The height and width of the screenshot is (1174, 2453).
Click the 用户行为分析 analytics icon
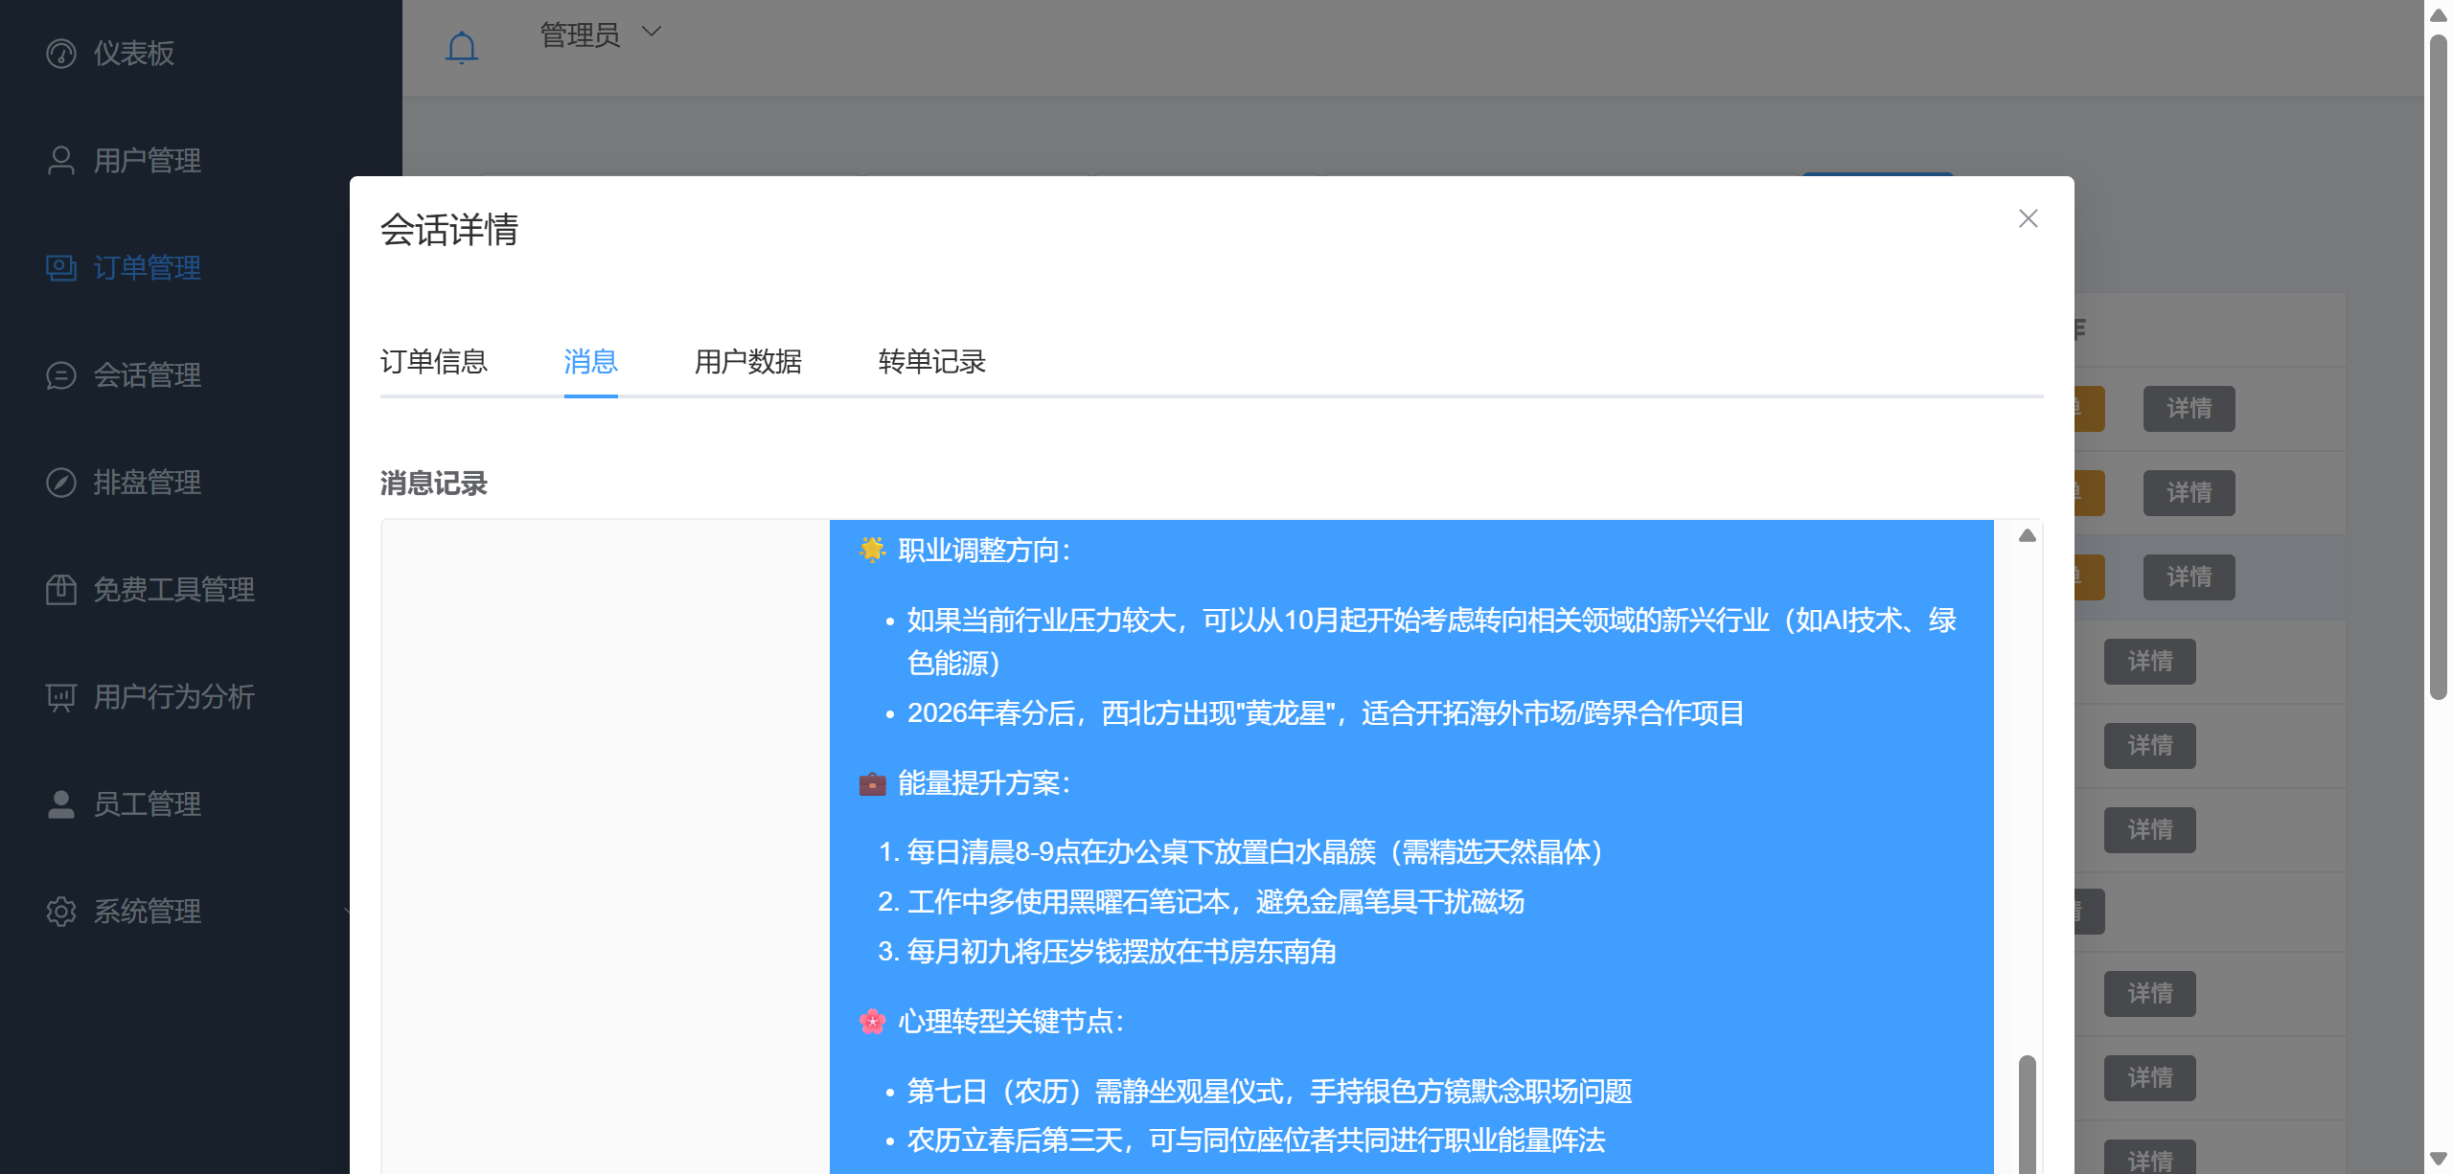coord(59,697)
